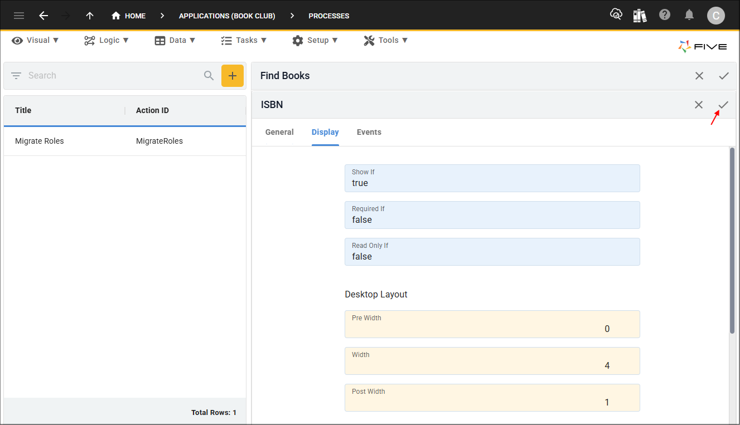Edit the Read Only If field
Viewport: 740px width, 425px height.
click(x=492, y=252)
